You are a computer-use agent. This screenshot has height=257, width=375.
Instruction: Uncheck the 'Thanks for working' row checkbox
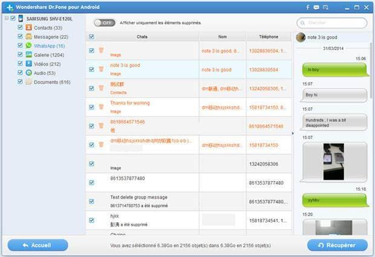point(91,107)
